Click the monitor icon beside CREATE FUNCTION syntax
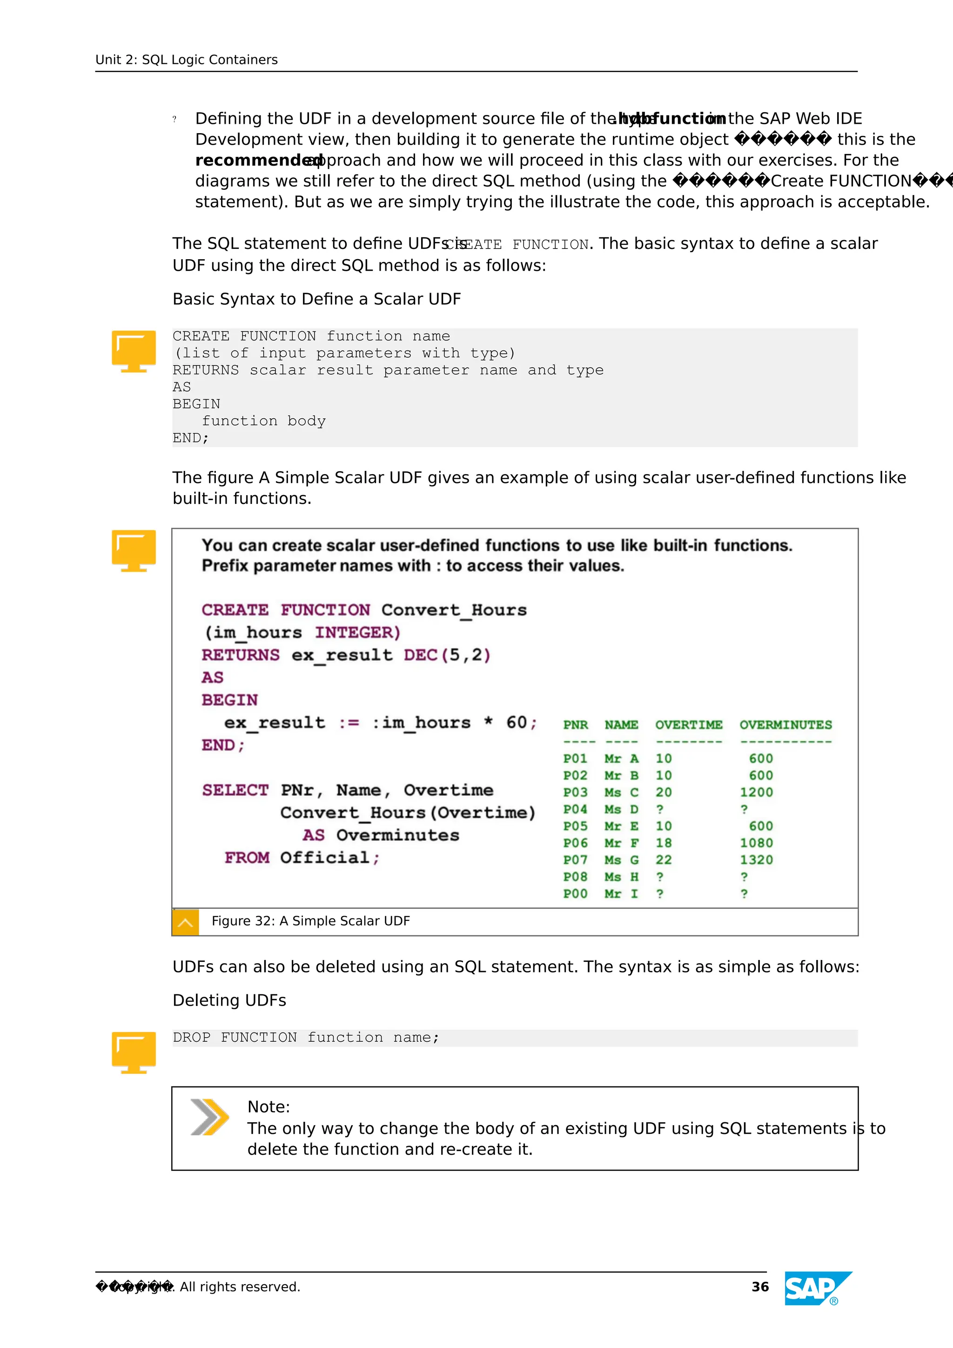Screen dimensions: 953x1348 point(133,350)
